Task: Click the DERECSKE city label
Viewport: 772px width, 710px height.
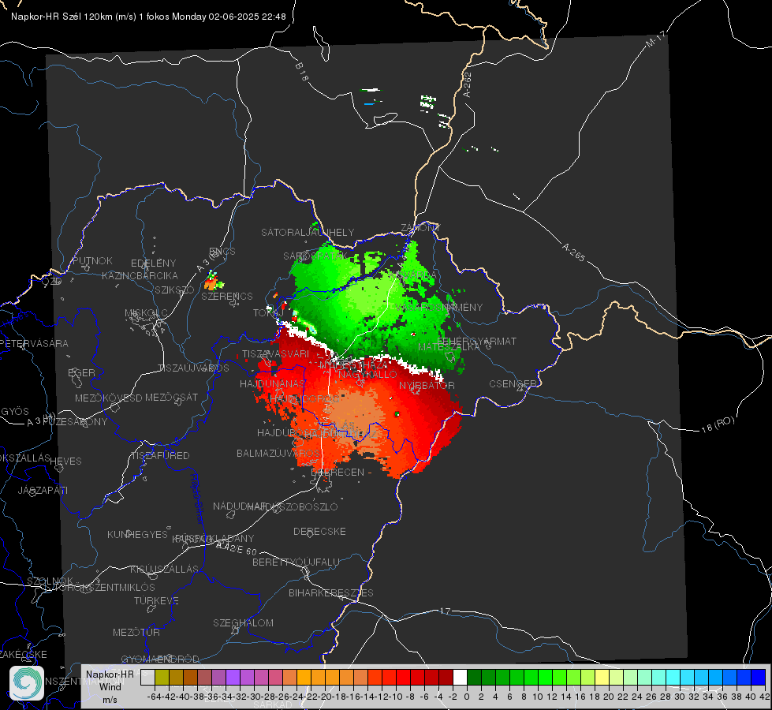Action: pos(319,532)
